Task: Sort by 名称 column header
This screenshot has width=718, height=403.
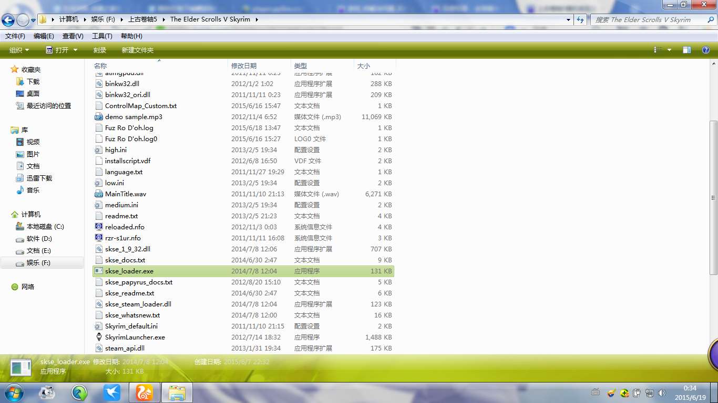Action: point(100,66)
